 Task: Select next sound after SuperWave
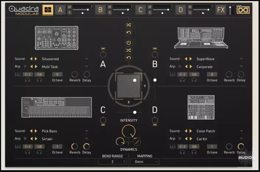(x=191, y=59)
